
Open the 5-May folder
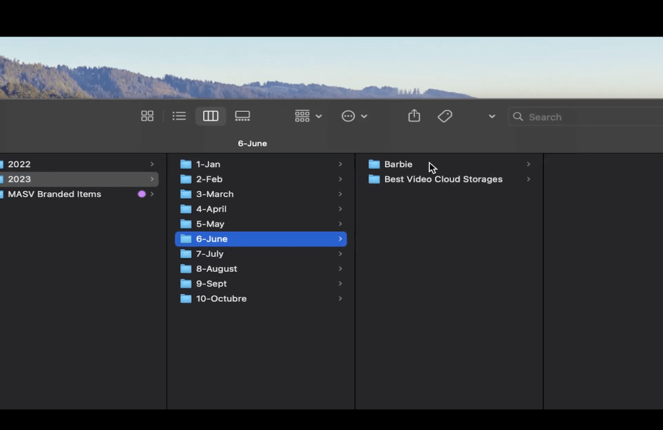coord(261,224)
